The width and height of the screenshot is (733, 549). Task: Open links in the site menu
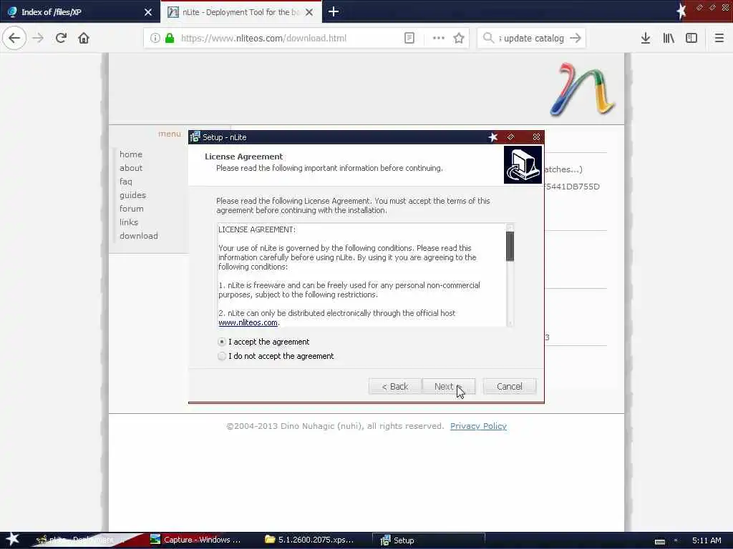[x=129, y=222]
